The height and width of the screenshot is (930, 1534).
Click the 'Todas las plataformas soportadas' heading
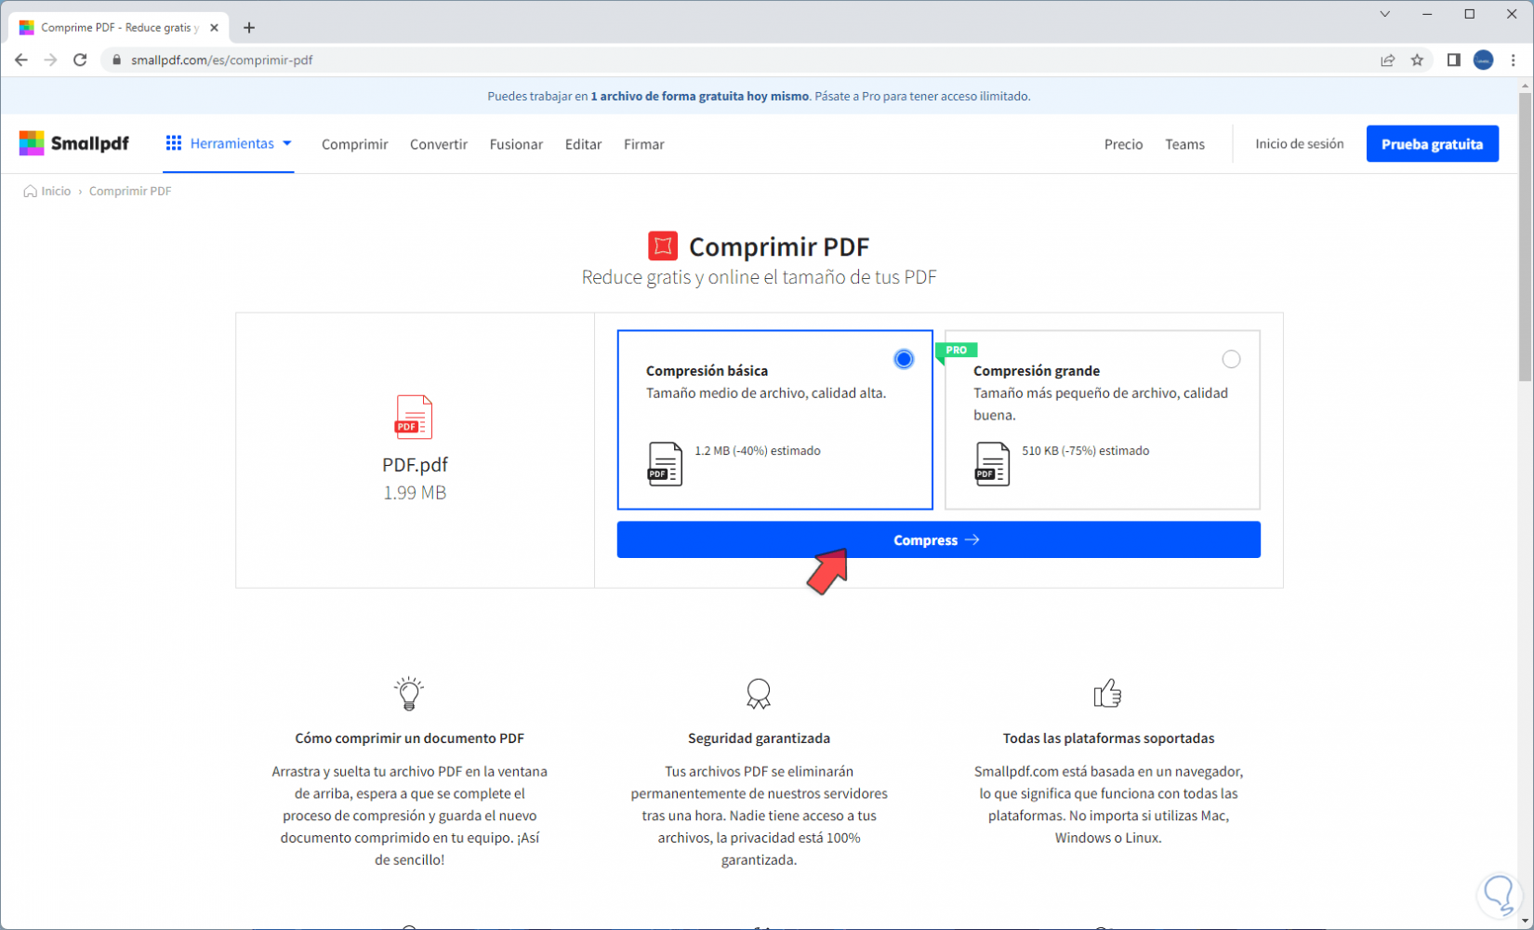(1108, 738)
